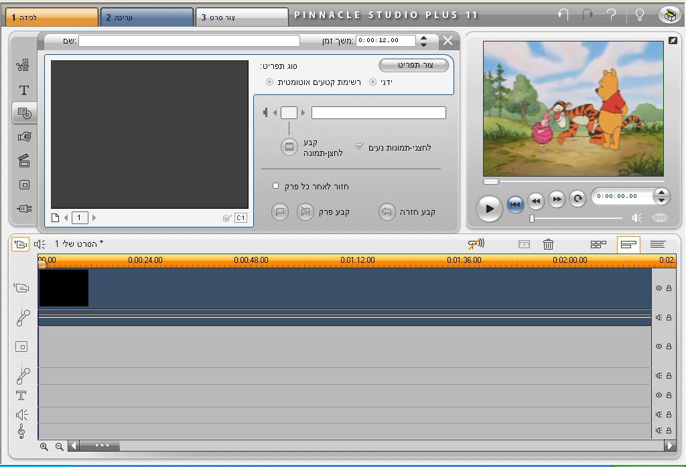Image resolution: width=686 pixels, height=467 pixels.
Task: Expand preview to full screen
Action: pos(673,40)
